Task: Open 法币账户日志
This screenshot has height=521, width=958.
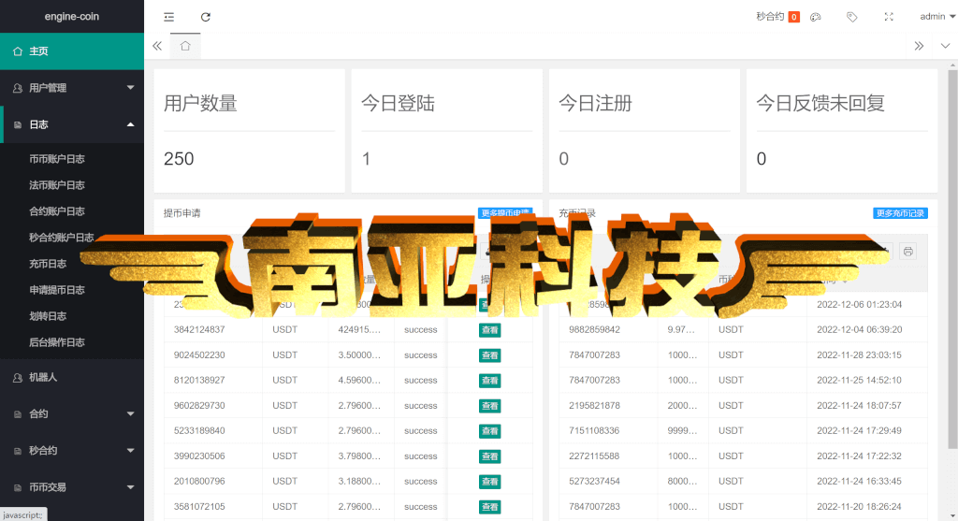Action: 57,185
